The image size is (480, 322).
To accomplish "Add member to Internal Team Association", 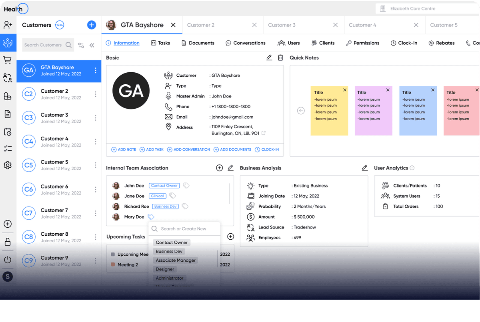I will (x=219, y=168).
